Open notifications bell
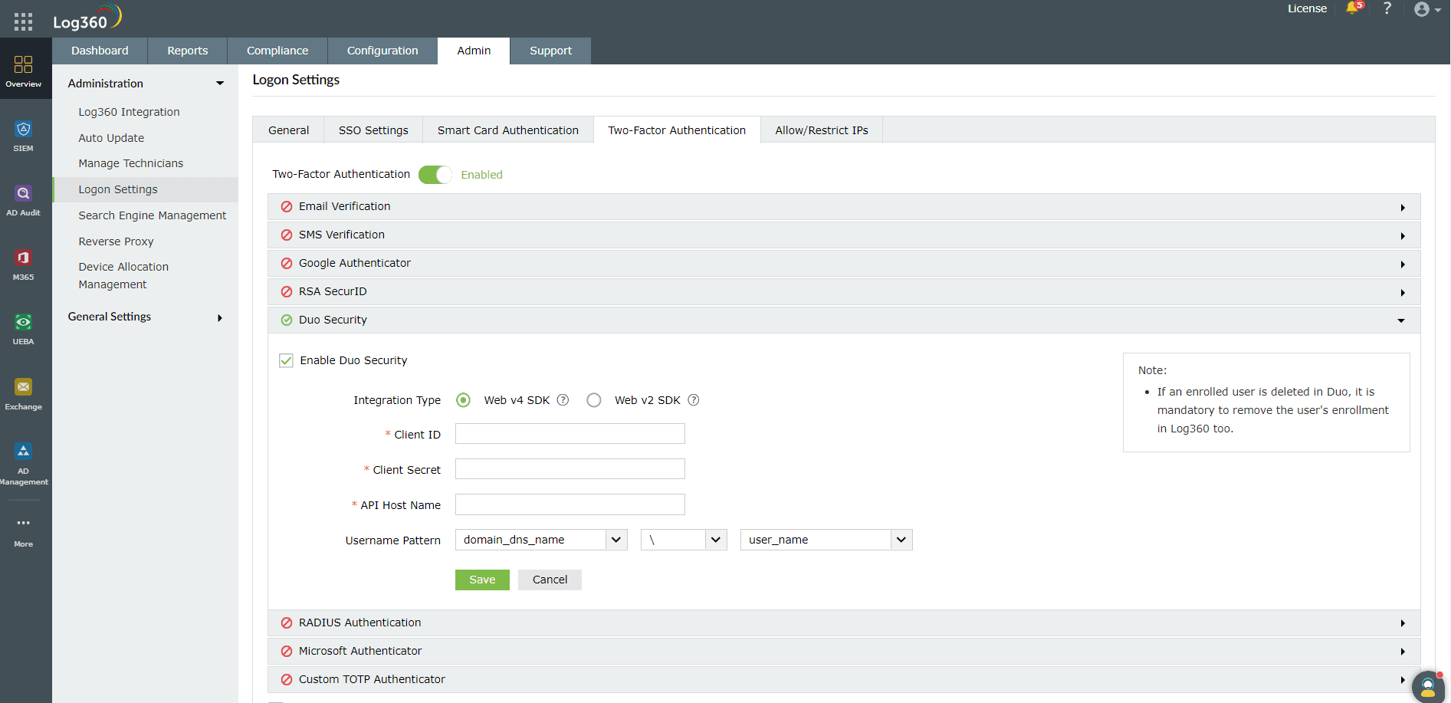The height and width of the screenshot is (703, 1451). [1354, 8]
